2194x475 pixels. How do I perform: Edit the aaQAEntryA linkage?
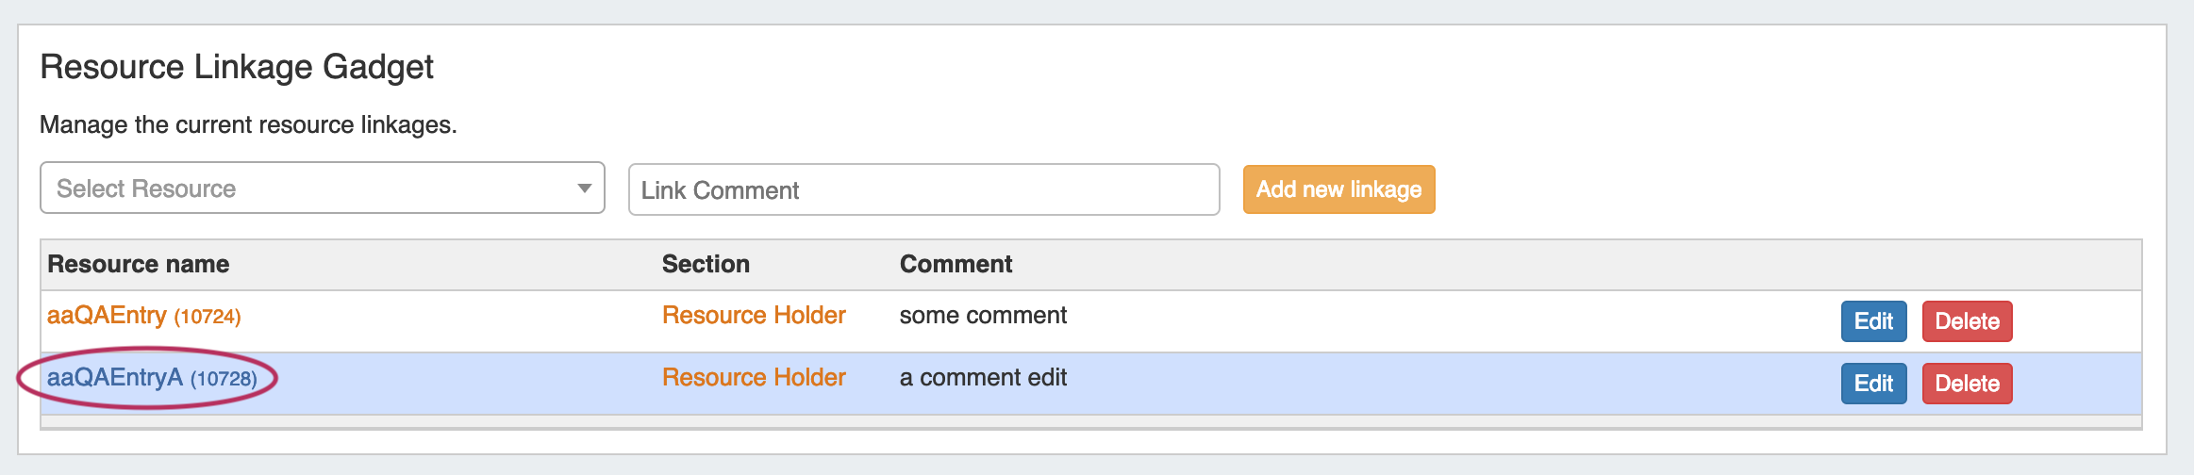tap(1873, 384)
